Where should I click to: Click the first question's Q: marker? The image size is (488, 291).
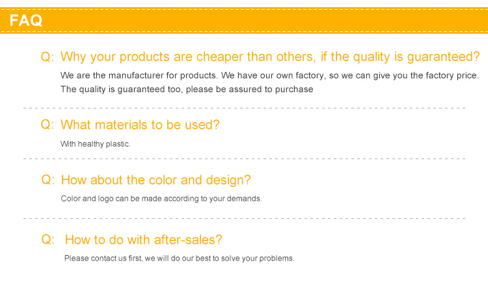[x=47, y=57]
